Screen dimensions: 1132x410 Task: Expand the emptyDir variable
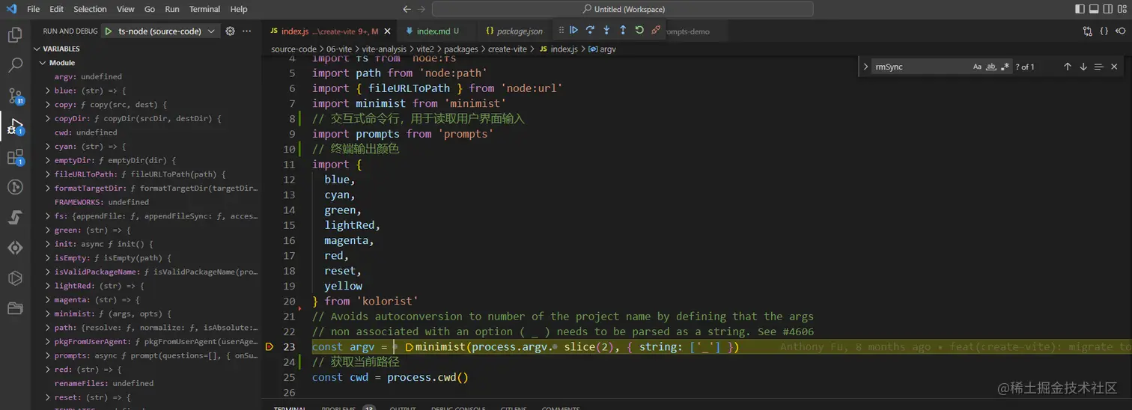(x=49, y=160)
